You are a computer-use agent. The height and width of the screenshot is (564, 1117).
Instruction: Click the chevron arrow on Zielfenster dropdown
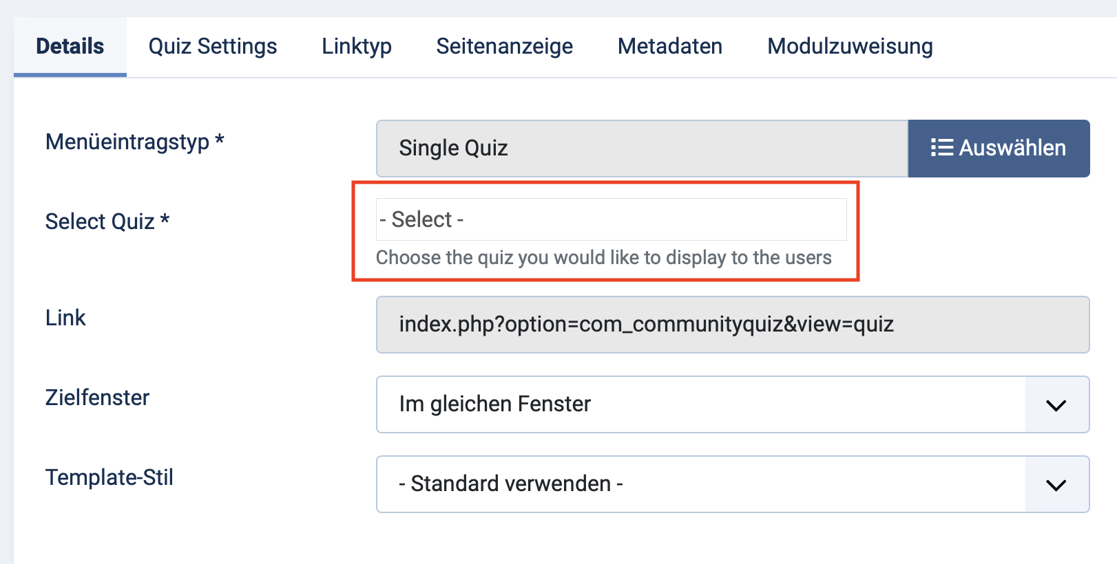pyautogui.click(x=1056, y=405)
